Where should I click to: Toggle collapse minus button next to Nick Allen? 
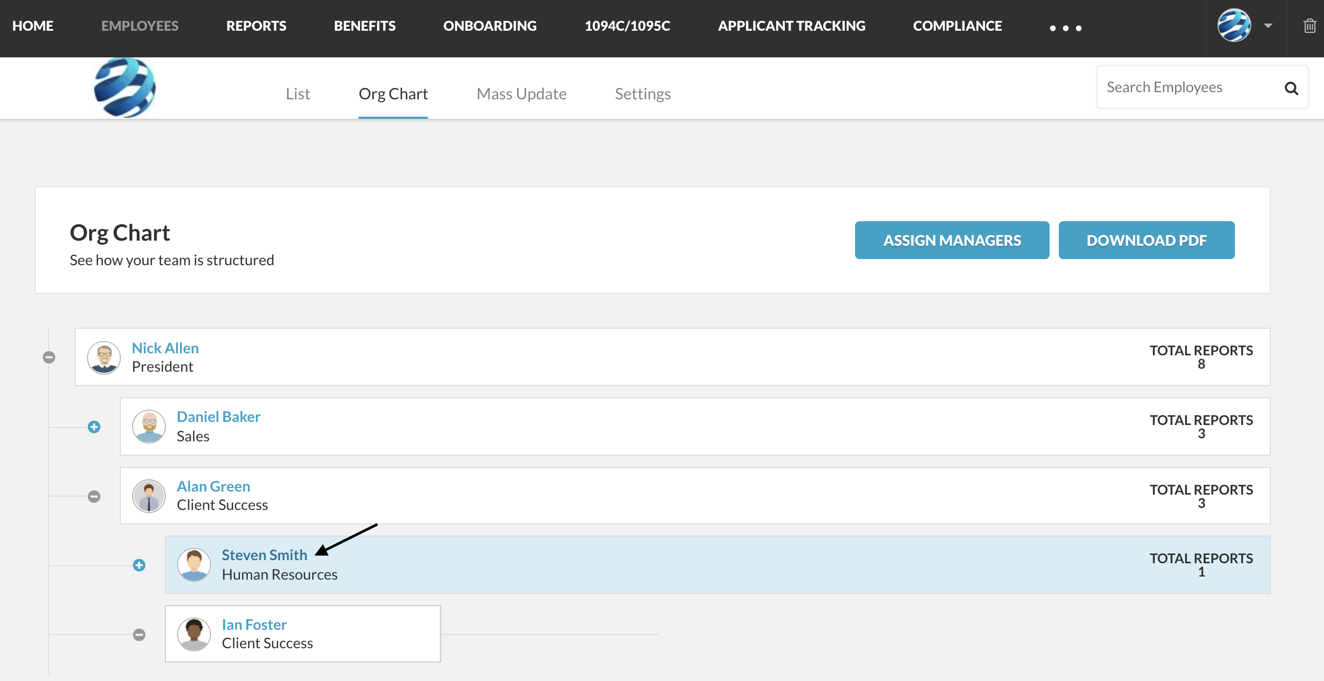point(50,356)
